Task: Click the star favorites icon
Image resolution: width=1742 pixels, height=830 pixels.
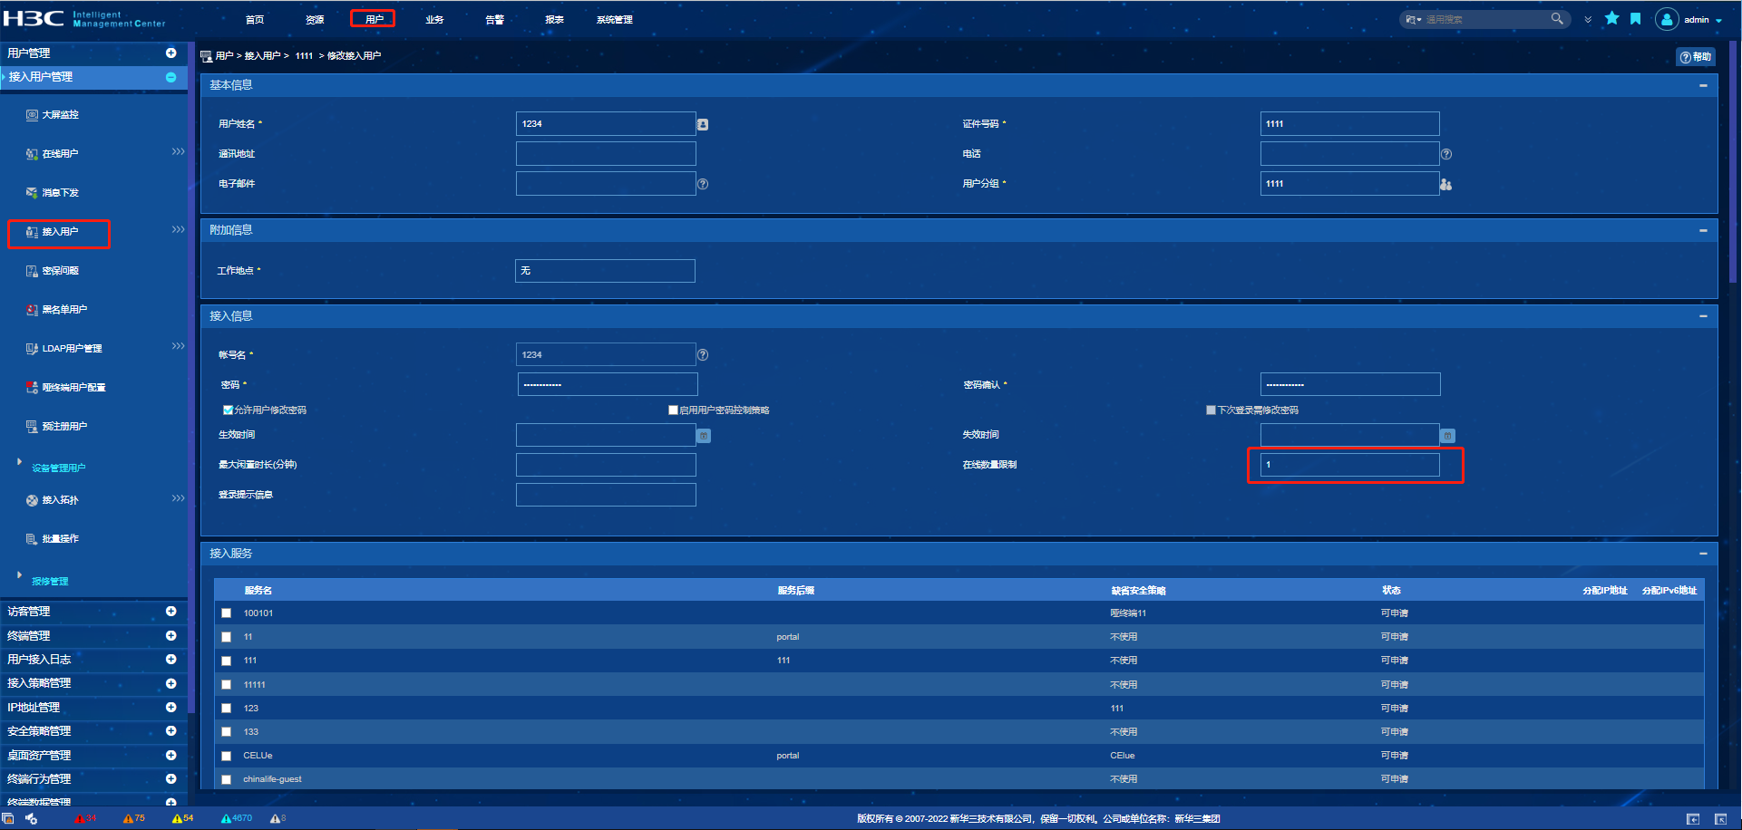Action: tap(1611, 18)
